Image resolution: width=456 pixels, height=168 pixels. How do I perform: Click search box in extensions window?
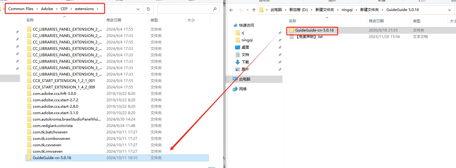[x=188, y=9]
